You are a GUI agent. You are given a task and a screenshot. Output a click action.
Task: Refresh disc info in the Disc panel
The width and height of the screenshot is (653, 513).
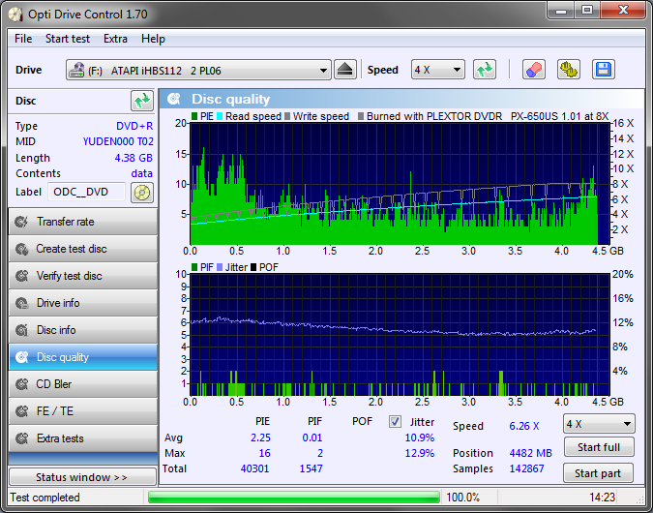pos(142,101)
